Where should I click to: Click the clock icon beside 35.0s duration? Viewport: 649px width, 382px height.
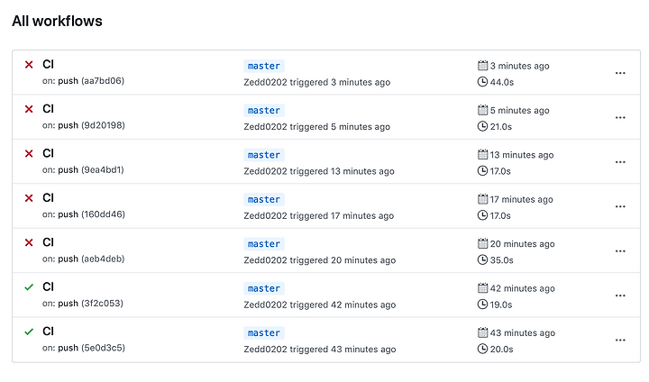[x=482, y=259]
